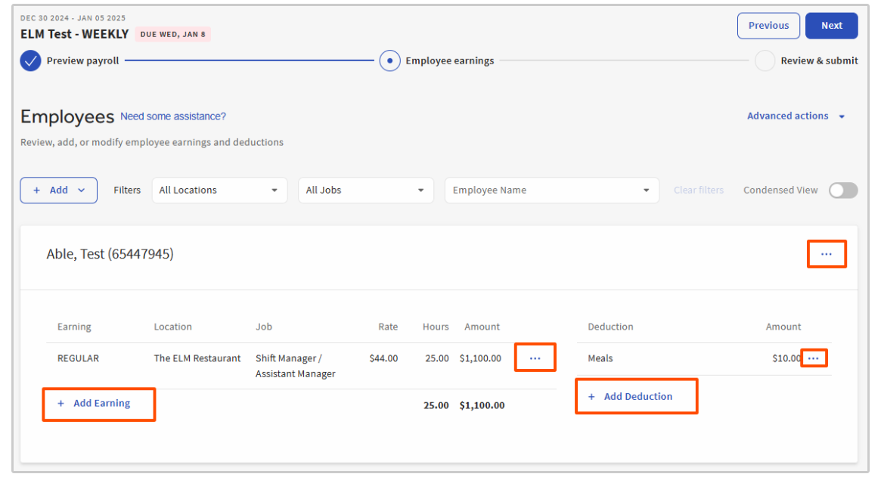
Task: Click the Next button
Action: tap(831, 26)
